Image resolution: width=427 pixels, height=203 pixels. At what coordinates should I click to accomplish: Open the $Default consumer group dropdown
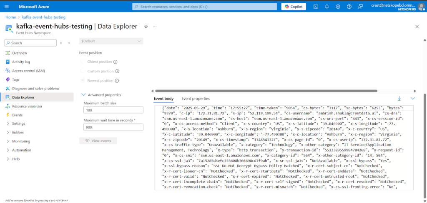coord(111,41)
